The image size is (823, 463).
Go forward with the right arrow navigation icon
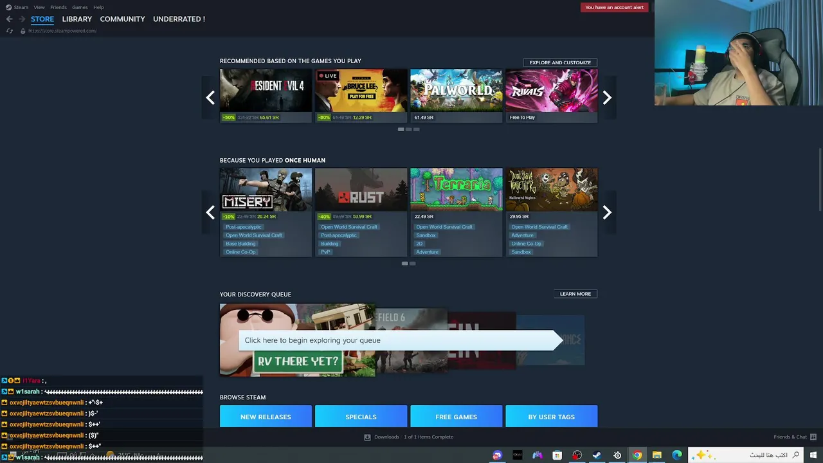(x=22, y=19)
